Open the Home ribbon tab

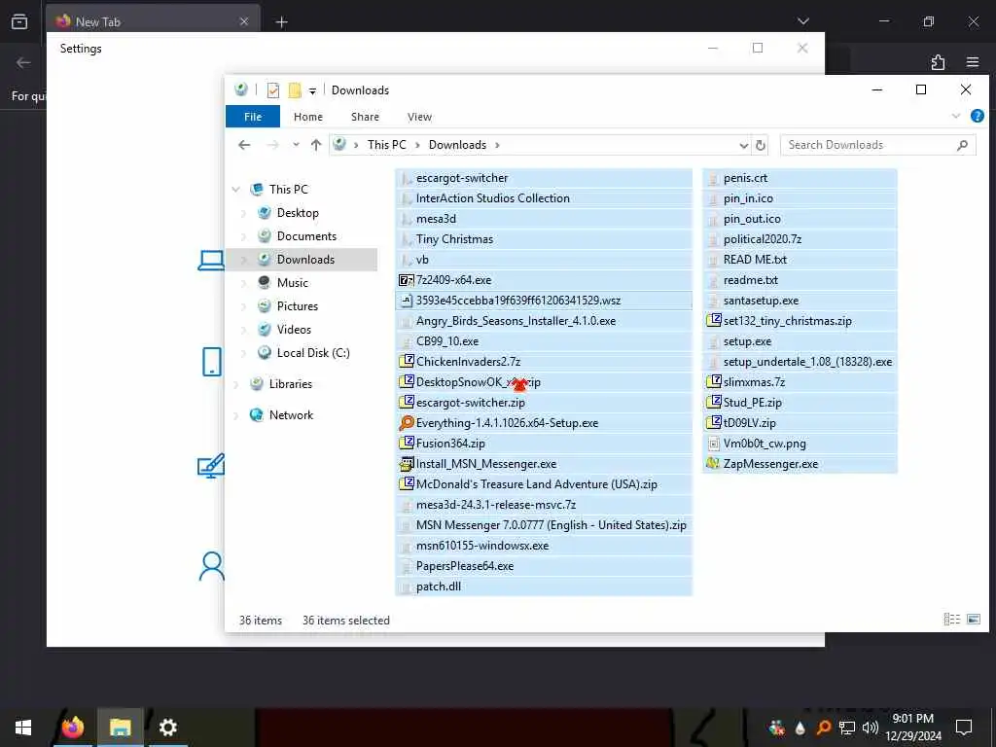click(308, 117)
